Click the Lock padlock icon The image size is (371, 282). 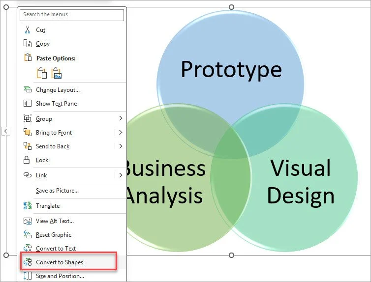click(x=27, y=160)
